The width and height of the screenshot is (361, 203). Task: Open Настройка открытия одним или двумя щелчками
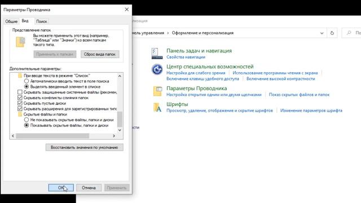point(214,95)
